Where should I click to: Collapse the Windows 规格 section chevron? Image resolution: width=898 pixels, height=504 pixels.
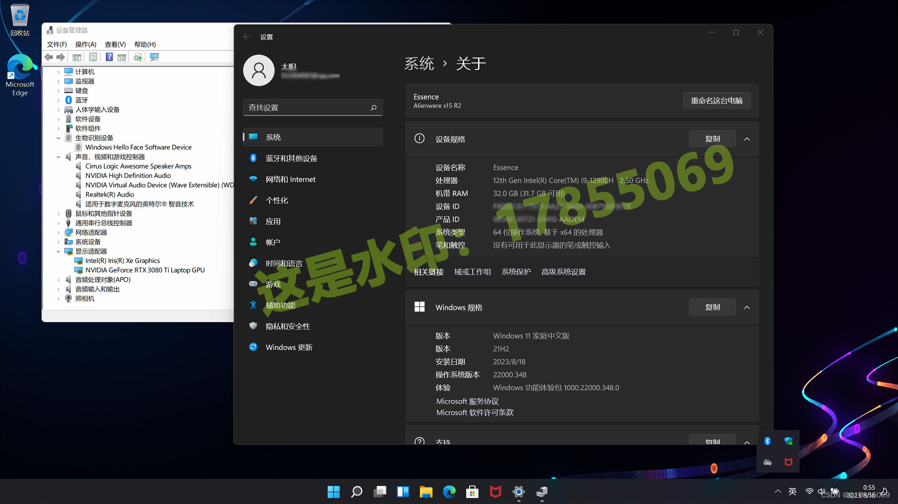(747, 307)
